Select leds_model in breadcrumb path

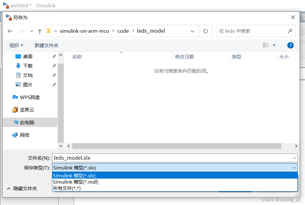[151, 31]
